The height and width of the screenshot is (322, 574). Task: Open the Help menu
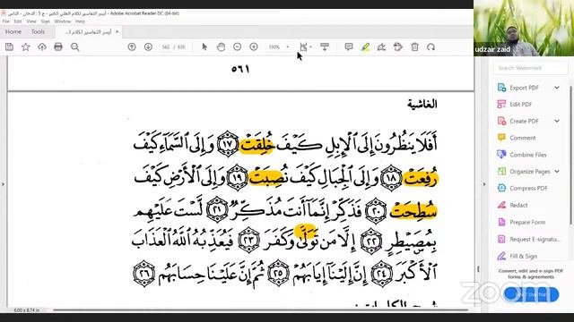(x=80, y=21)
